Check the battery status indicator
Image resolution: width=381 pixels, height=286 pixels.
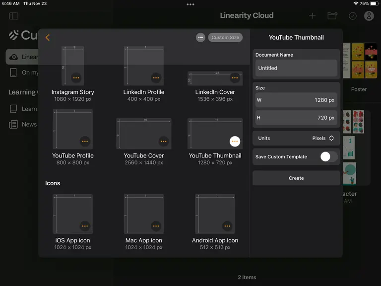[375, 3]
